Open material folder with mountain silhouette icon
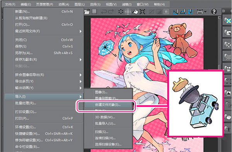The height and width of the screenshot is (152, 232). point(227,92)
